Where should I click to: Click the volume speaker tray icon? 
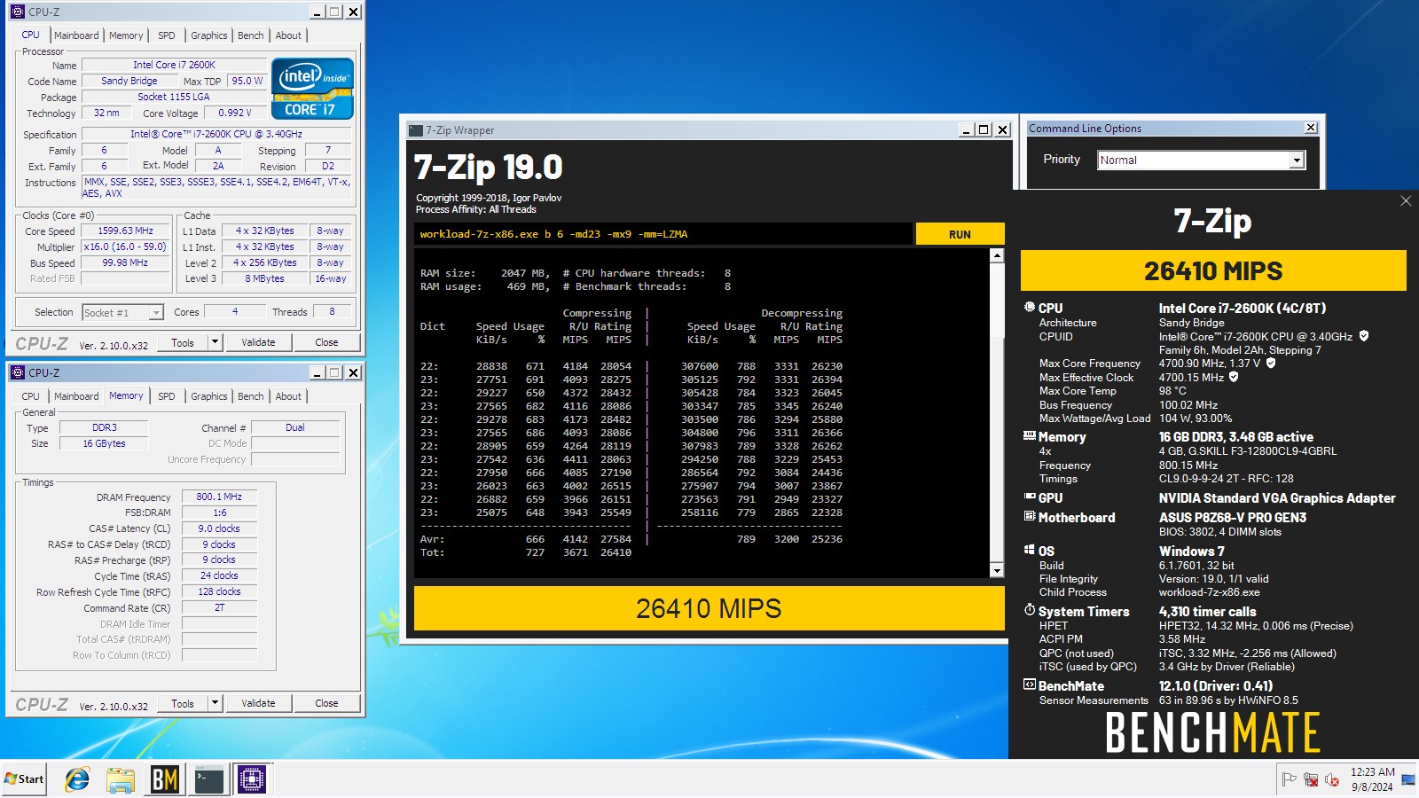point(1332,779)
